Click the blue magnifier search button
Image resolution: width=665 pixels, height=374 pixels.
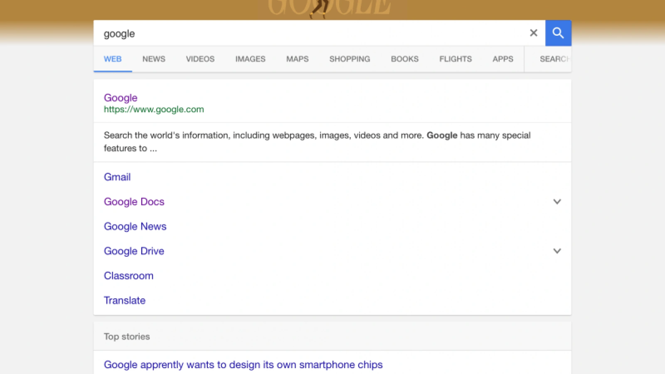point(558,33)
